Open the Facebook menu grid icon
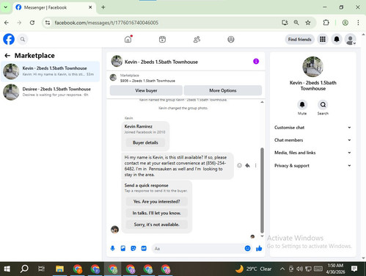The image size is (366, 276). (x=323, y=39)
